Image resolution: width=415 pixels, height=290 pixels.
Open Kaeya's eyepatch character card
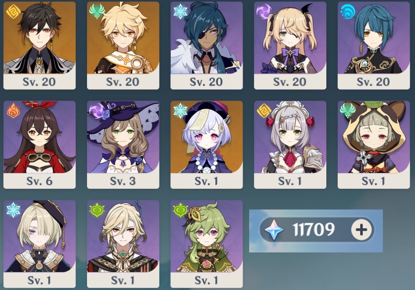207,45
